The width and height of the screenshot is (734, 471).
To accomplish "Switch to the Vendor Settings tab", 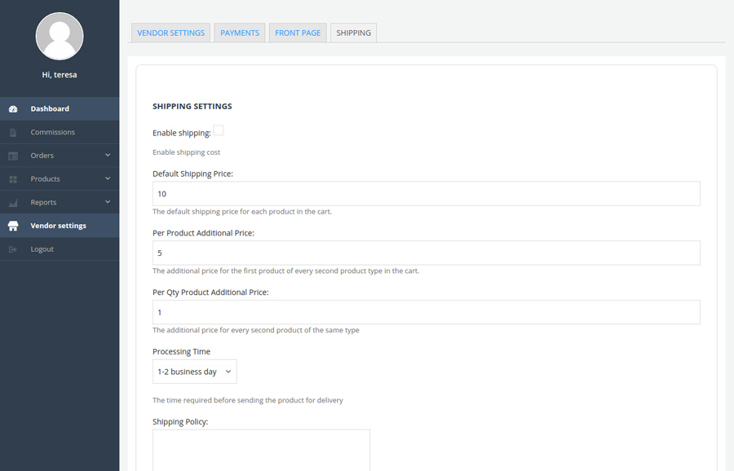I will 170,33.
